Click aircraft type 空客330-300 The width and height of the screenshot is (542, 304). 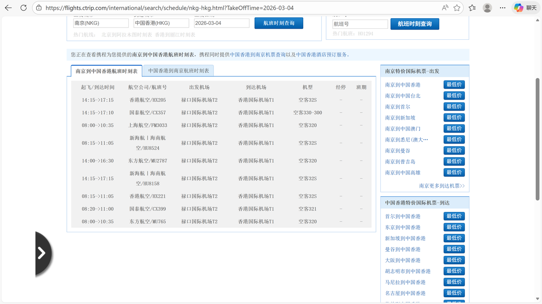(307, 113)
